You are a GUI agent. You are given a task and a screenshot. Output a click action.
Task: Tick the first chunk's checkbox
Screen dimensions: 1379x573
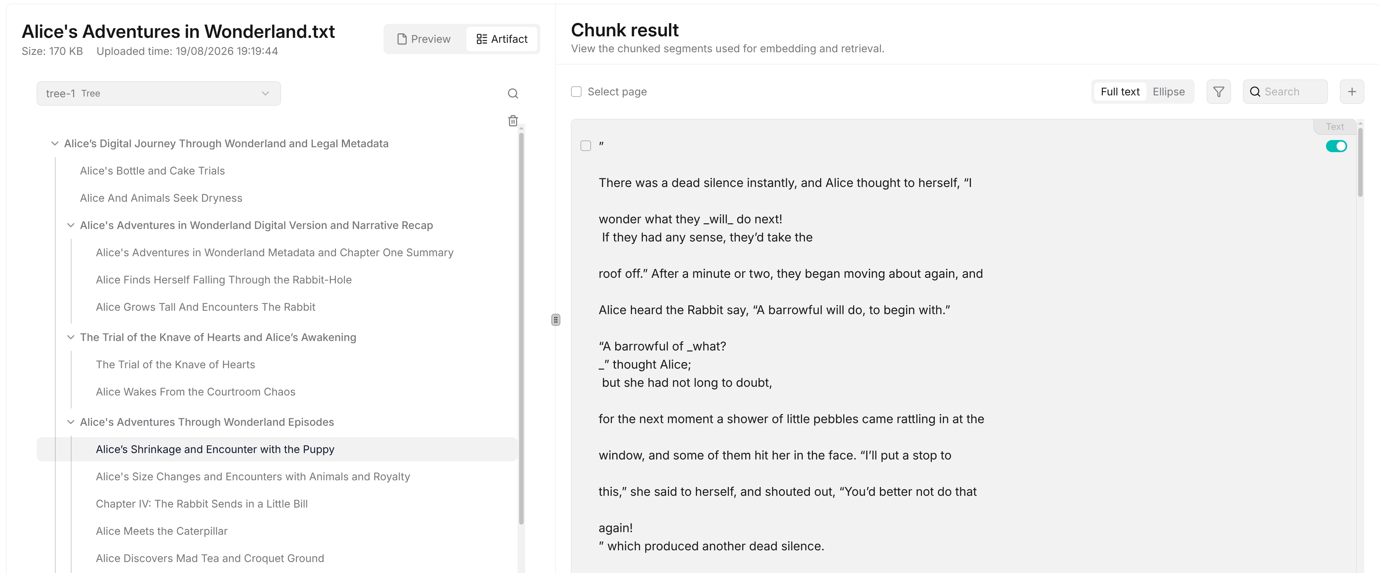point(586,146)
